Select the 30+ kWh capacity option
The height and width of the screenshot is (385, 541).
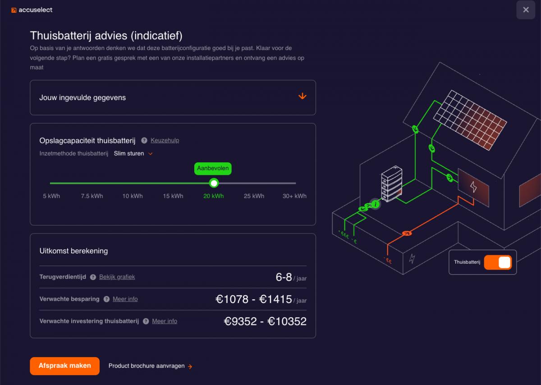(x=294, y=183)
